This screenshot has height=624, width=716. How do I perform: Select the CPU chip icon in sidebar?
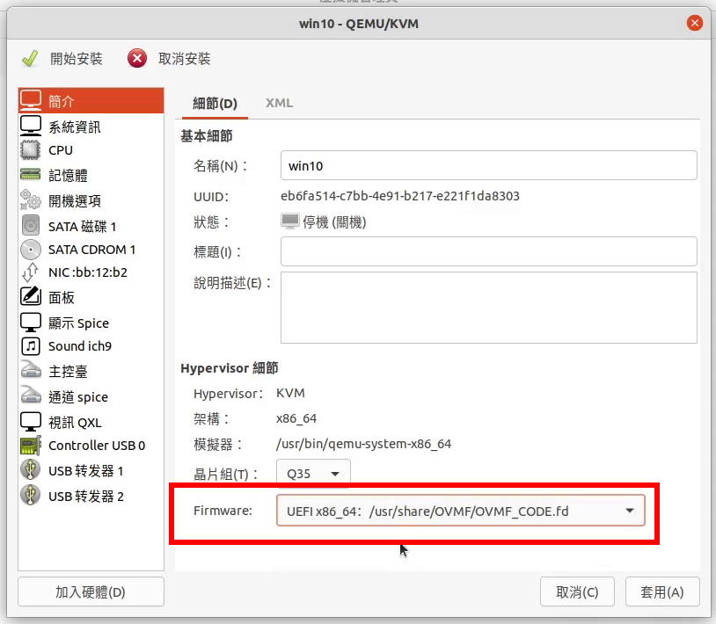coord(31,150)
